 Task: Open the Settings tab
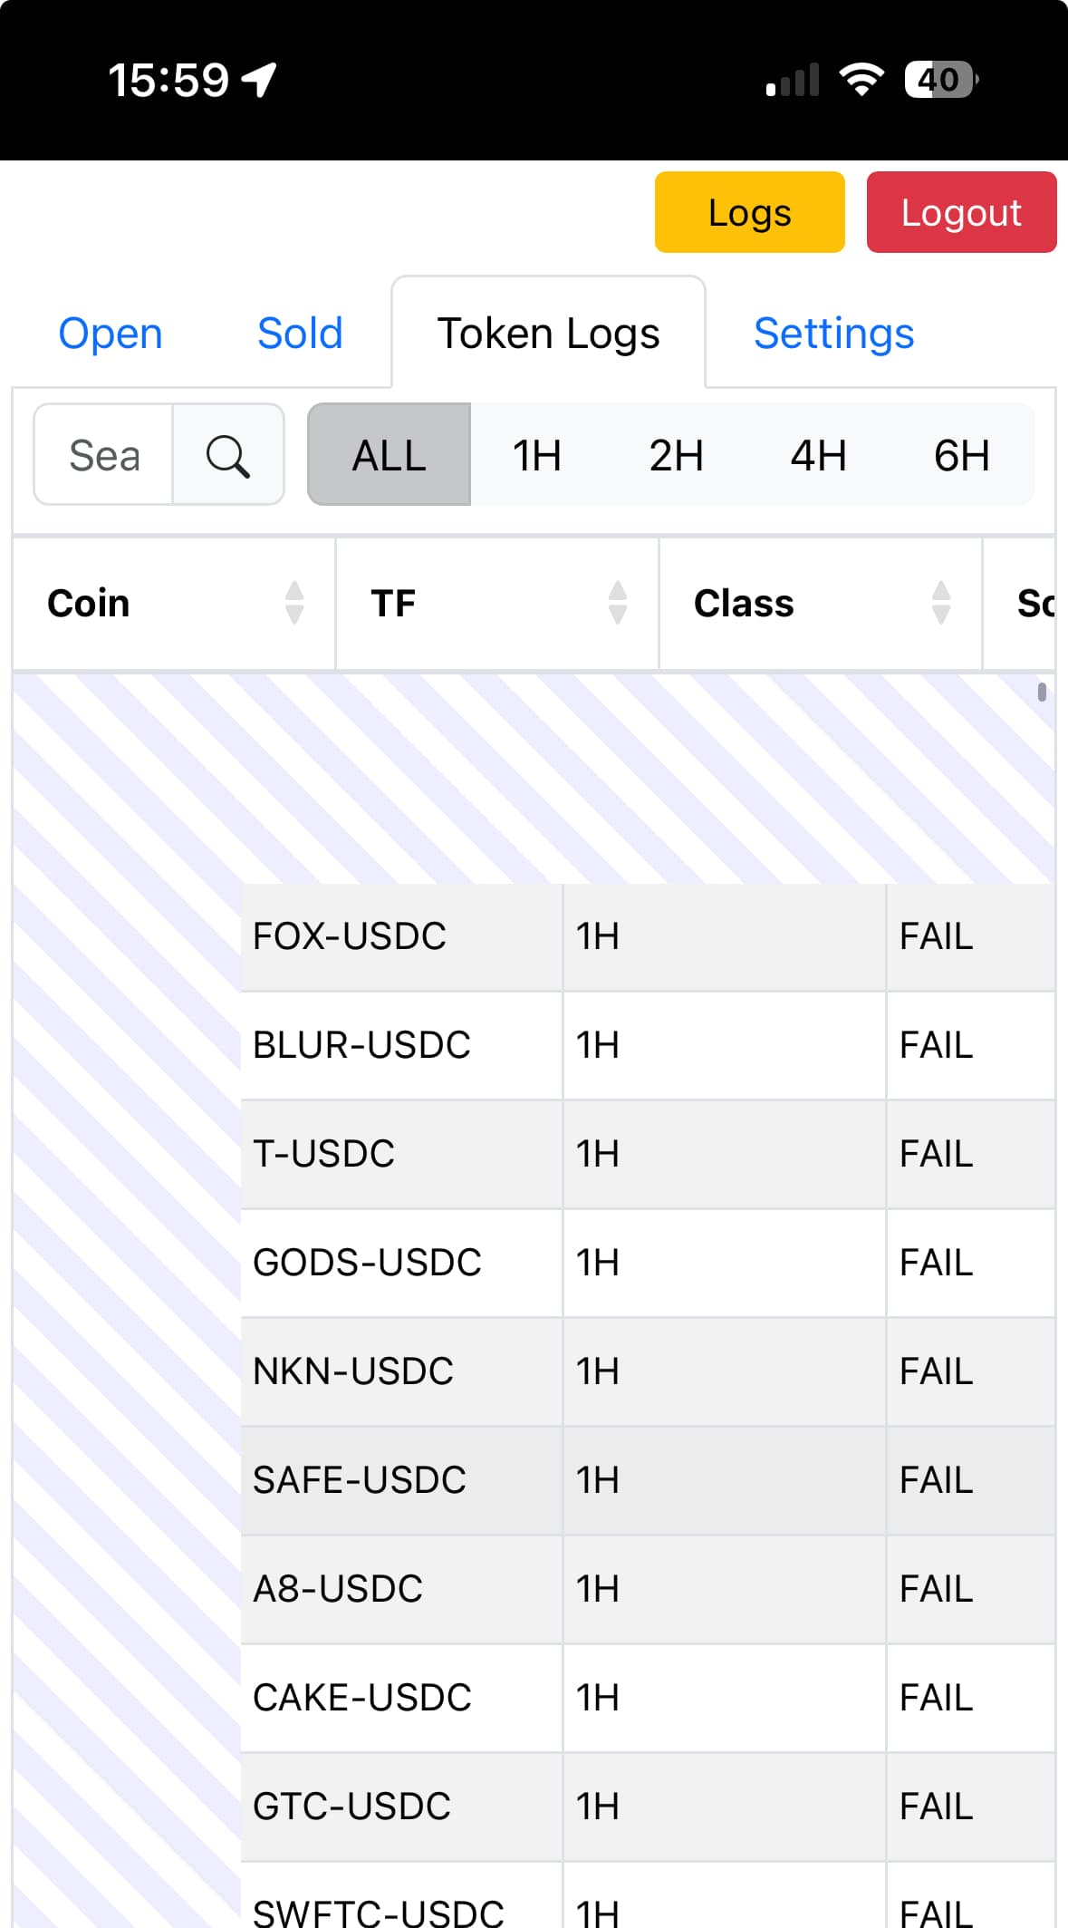click(833, 334)
